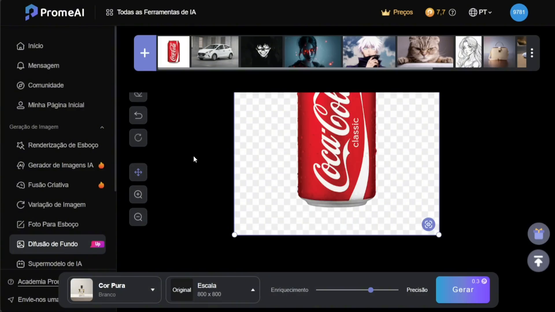555x312 pixels.
Task: Click the recenter focus icon on canvas
Action: pos(428,224)
